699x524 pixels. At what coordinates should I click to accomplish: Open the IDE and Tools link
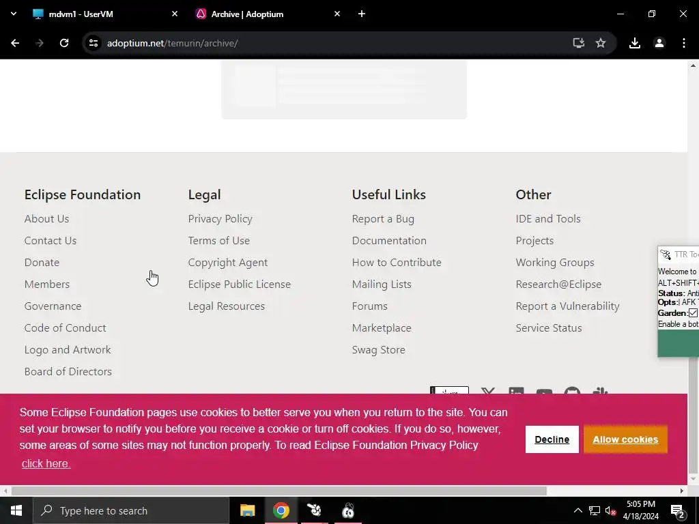(x=548, y=219)
